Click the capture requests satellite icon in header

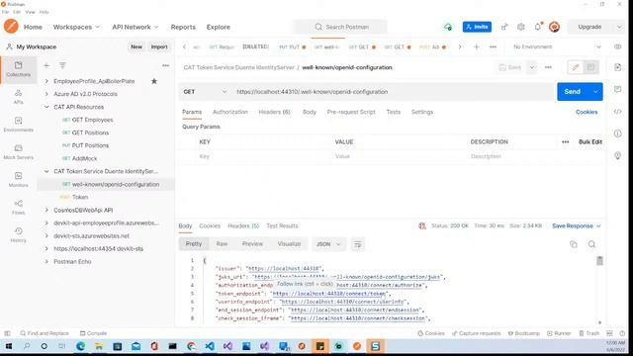pyautogui.click(x=504, y=27)
